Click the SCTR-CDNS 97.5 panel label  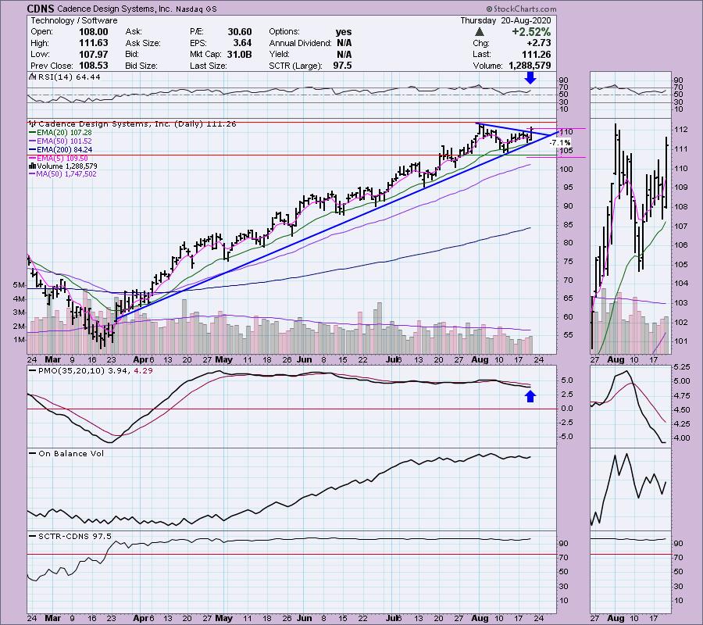click(x=75, y=536)
